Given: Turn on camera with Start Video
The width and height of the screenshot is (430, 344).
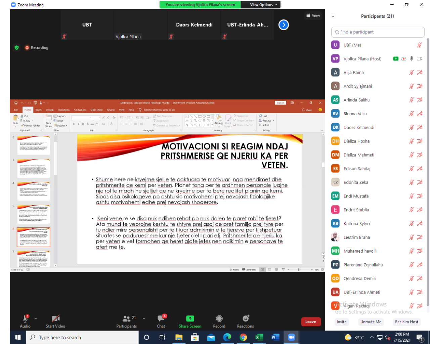Looking at the screenshot, I should 55,319.
